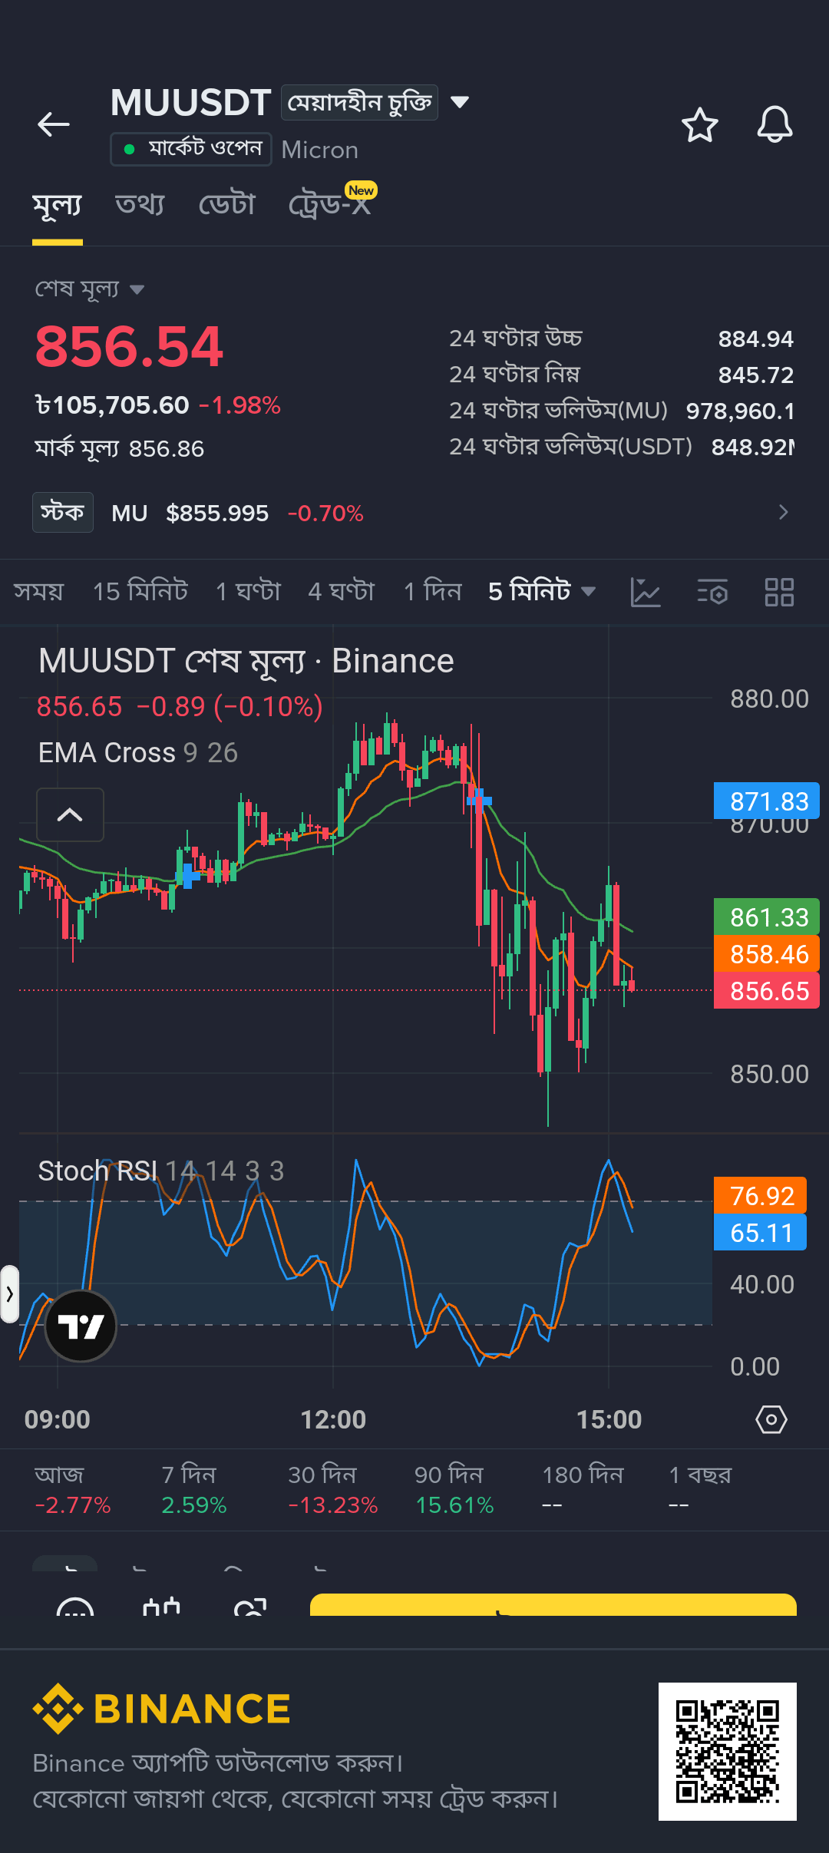The height and width of the screenshot is (1853, 829).
Task: Switch to the মূল্য price tab
Action: click(58, 205)
